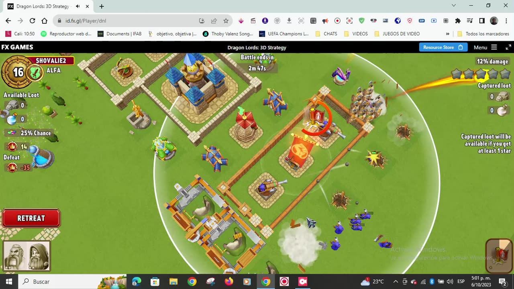Show hidden system tray icons
The height and width of the screenshot is (289, 514).
point(396,282)
